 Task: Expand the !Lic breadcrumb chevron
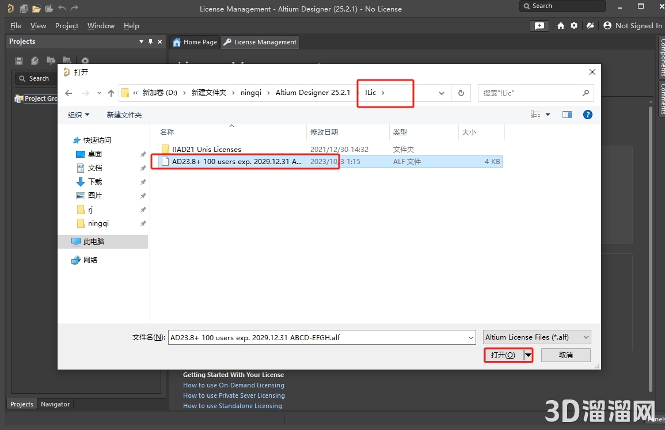(x=383, y=93)
